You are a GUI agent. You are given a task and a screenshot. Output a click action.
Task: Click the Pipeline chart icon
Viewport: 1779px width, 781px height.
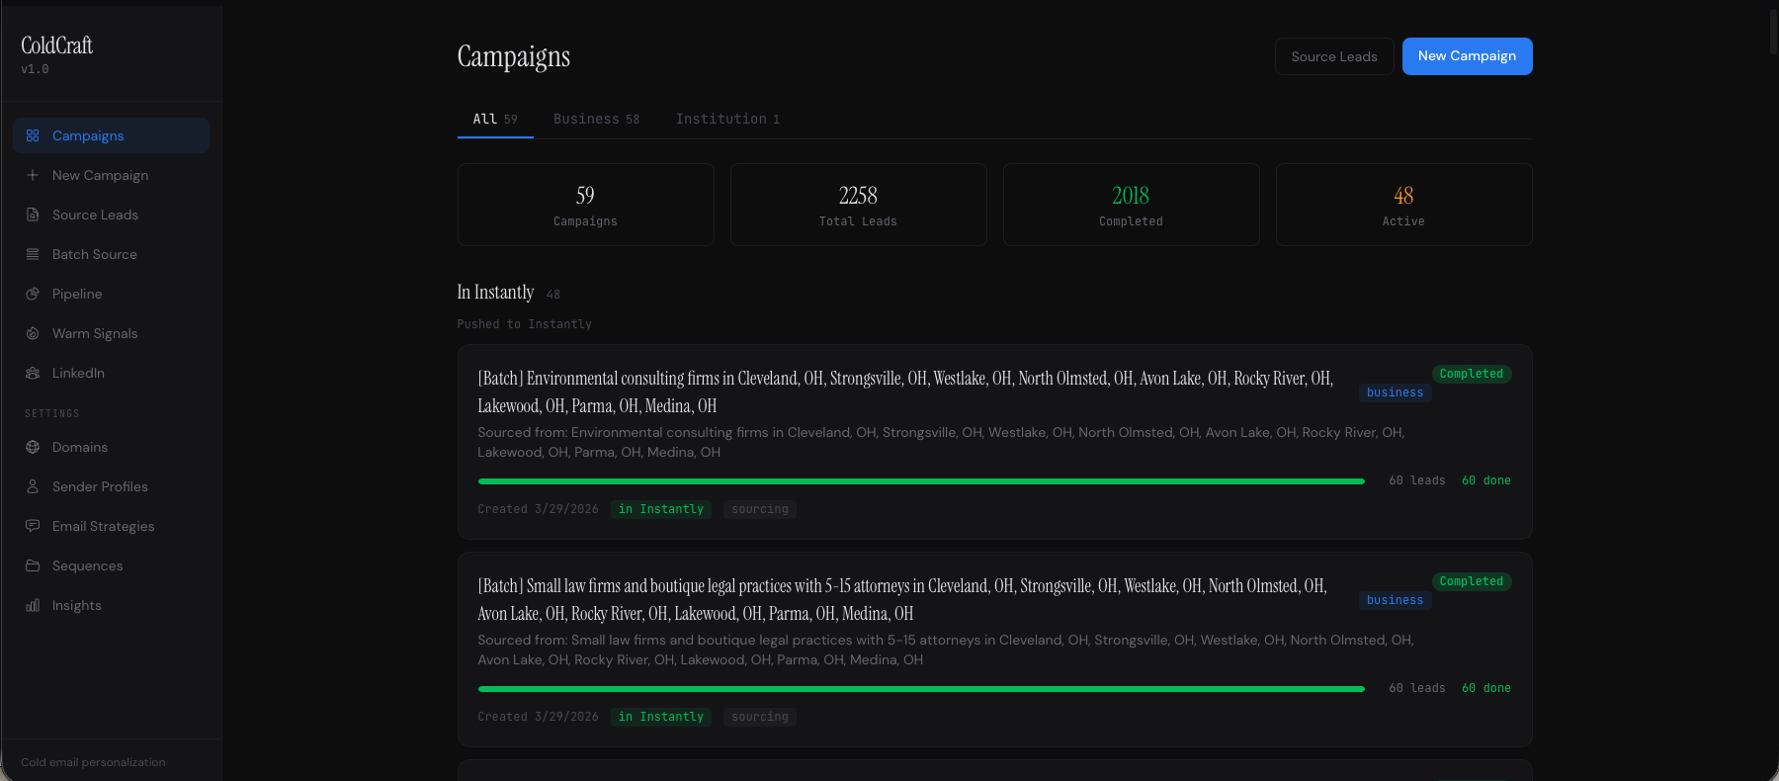(33, 294)
